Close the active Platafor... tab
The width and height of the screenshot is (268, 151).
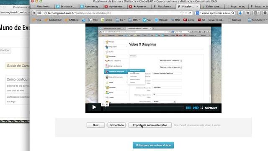[197, 6]
